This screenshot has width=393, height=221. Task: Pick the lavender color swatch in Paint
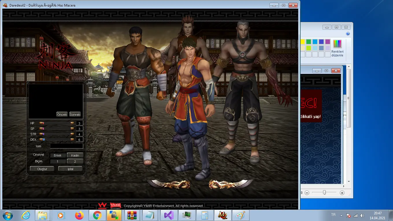328,48
